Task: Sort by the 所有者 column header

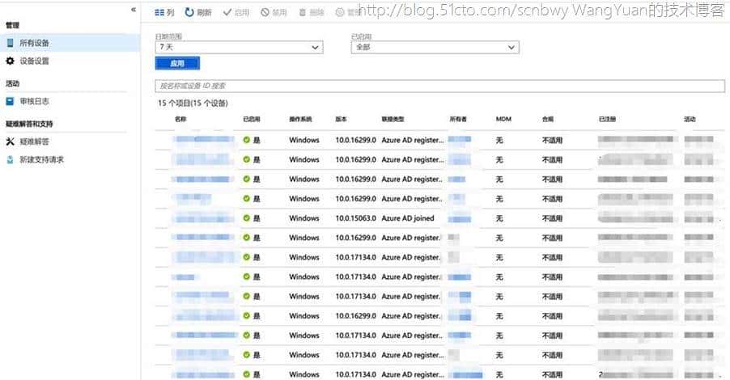Action: click(458, 119)
